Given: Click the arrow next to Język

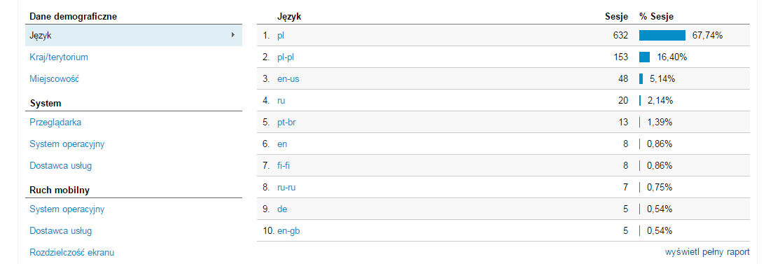Looking at the screenshot, I should 232,35.
